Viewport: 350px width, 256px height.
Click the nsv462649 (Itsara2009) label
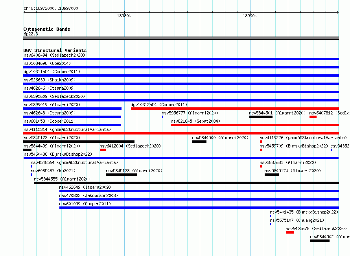point(85,187)
